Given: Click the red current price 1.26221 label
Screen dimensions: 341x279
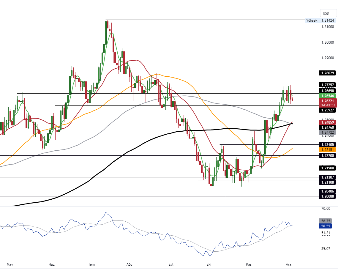Looking at the screenshot, I should click(x=327, y=101).
